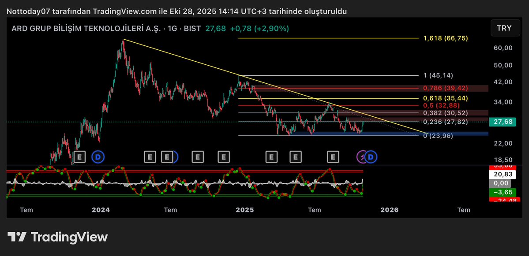This screenshot has width=529, height=256.
Task: Select the first blue D dividend marker near 2024
Action: 98,156
